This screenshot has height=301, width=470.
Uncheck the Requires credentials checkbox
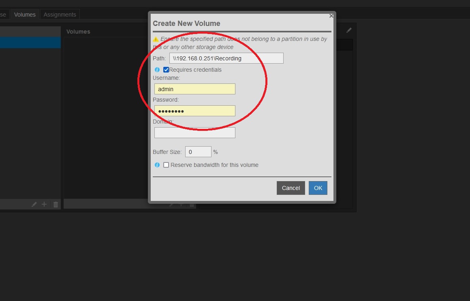(x=166, y=69)
